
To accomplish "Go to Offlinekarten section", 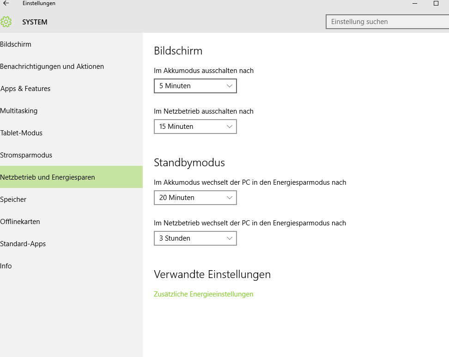I will pyautogui.click(x=71, y=222).
